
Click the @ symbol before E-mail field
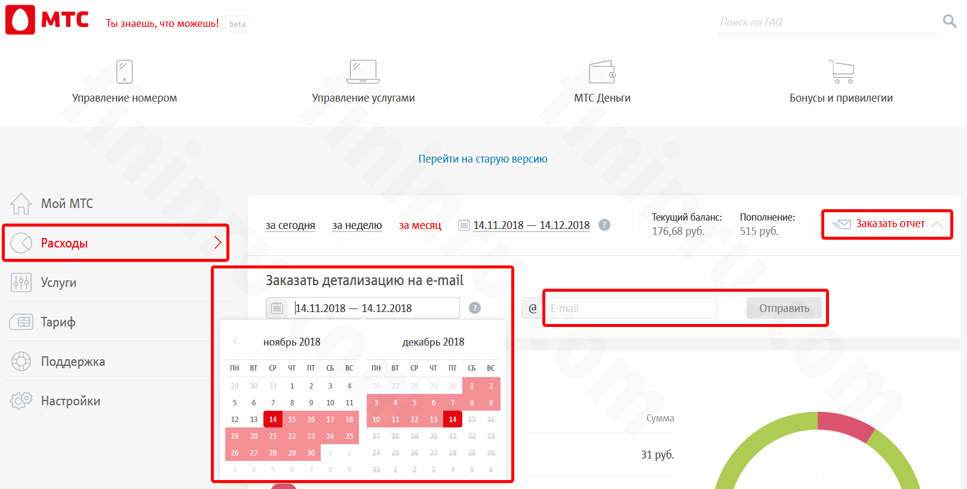pyautogui.click(x=533, y=308)
